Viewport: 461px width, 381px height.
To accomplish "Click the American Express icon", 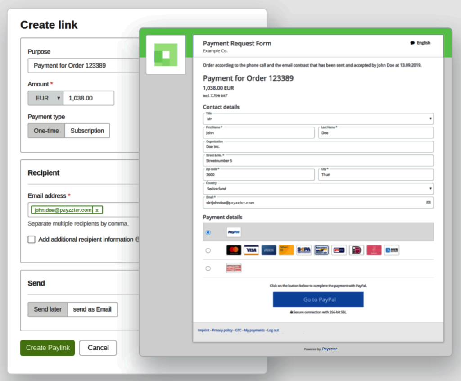I will point(268,250).
